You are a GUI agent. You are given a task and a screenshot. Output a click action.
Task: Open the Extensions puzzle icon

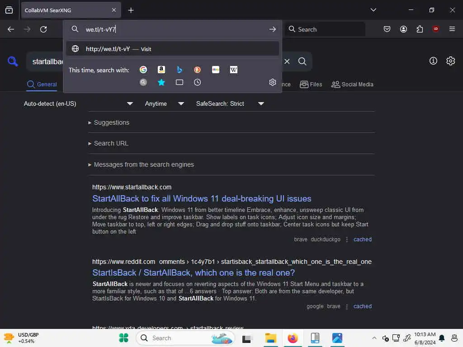420,29
